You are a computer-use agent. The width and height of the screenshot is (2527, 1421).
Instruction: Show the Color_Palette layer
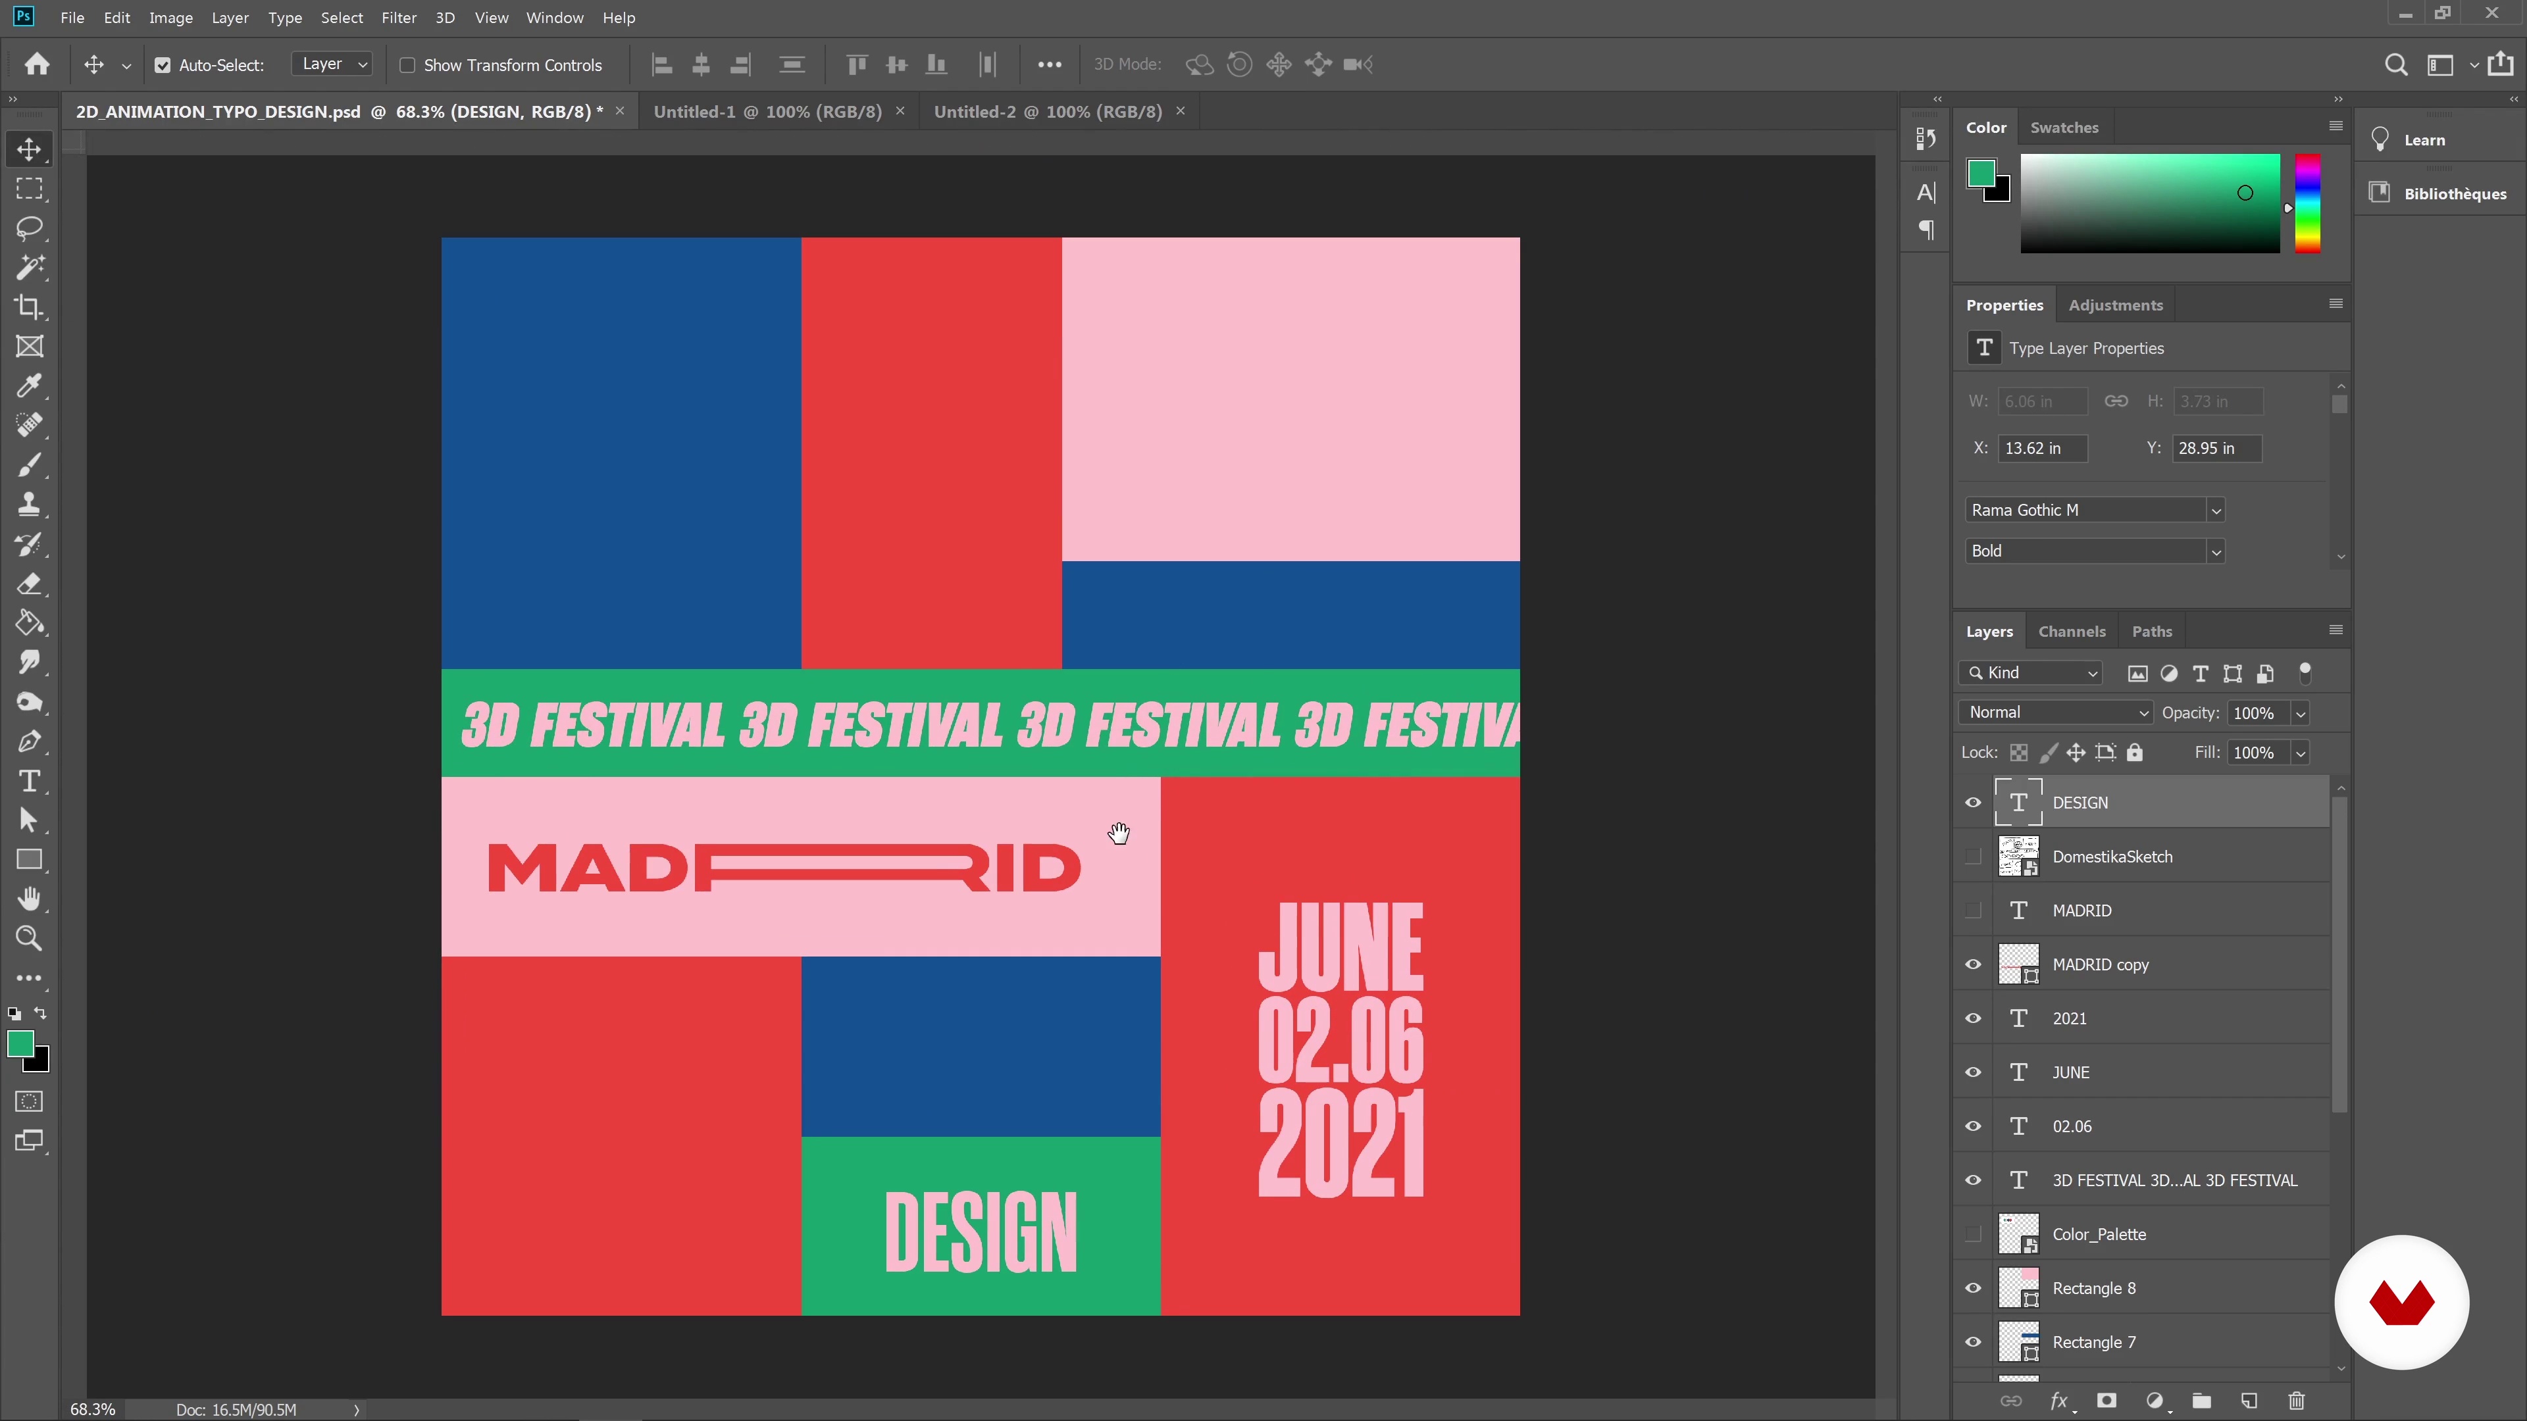pyautogui.click(x=1973, y=1234)
